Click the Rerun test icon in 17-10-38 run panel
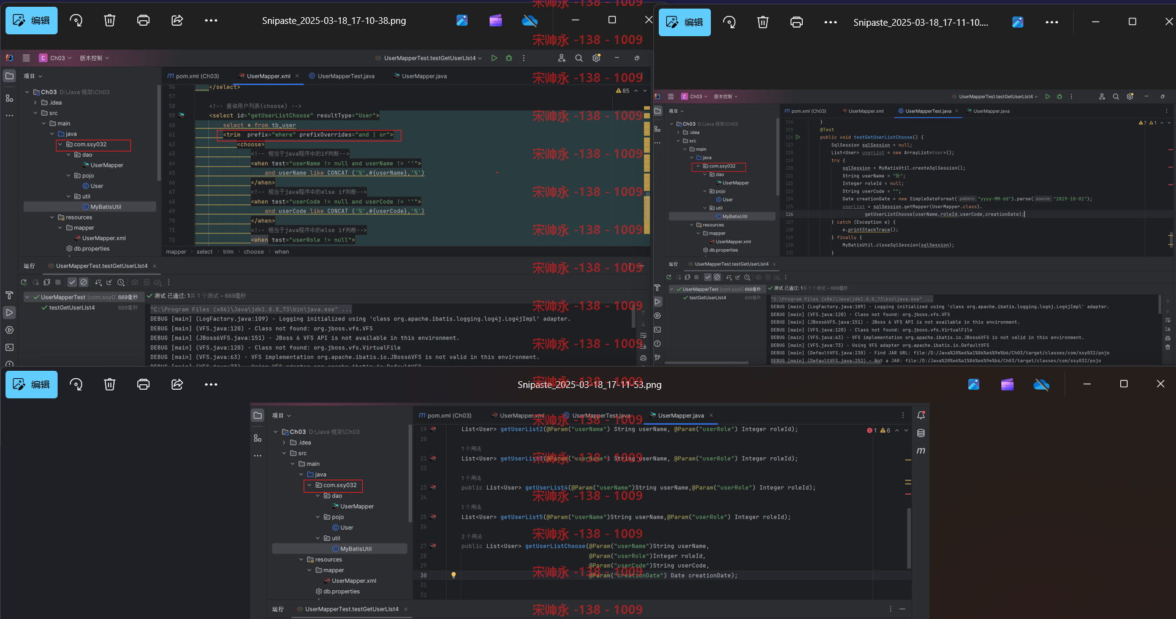1176x619 pixels. pos(24,283)
